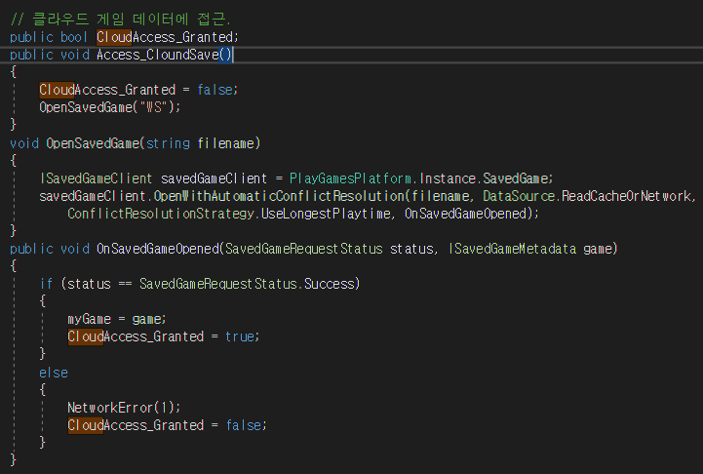The image size is (703, 474).
Task: Click UseLongestPlaytime enum member
Action: pos(326,214)
